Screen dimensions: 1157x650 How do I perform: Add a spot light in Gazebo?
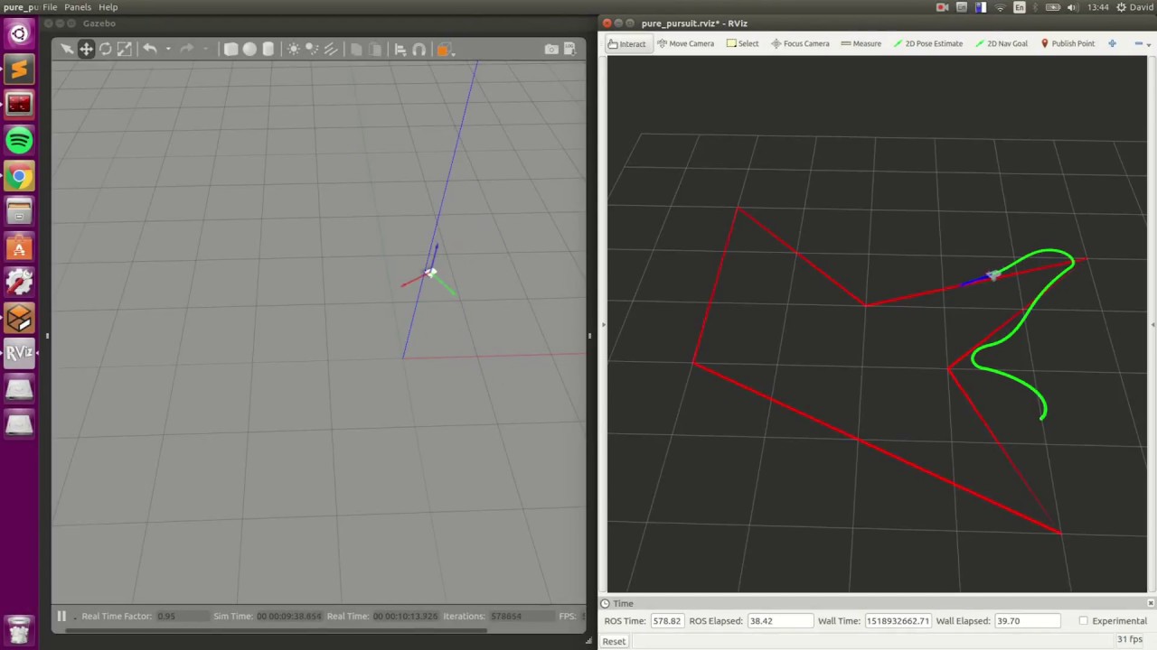312,50
